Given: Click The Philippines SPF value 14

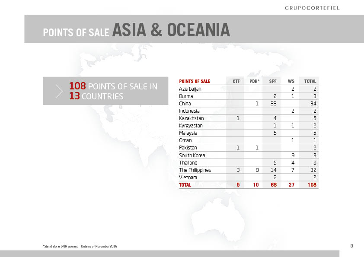Looking at the screenshot, I should [274, 170].
